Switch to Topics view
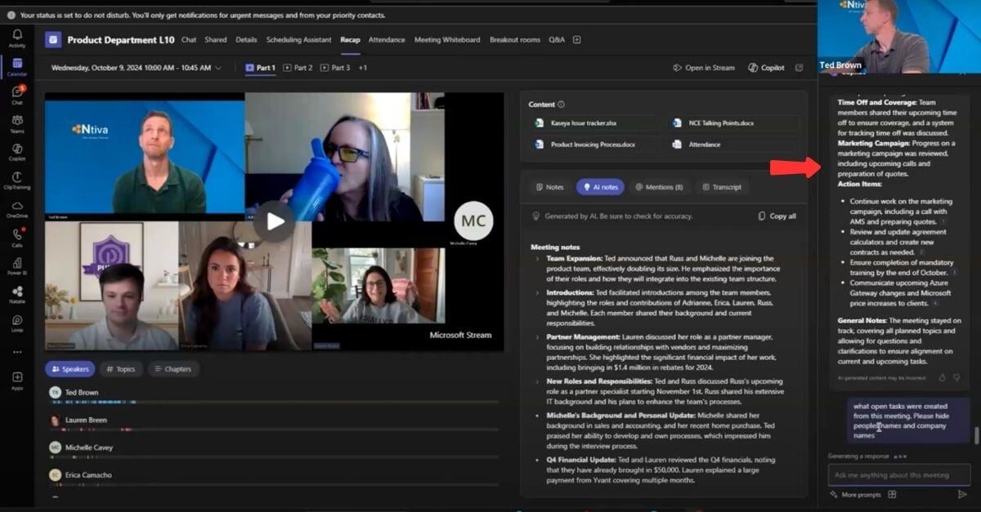Viewport: 981px width, 512px height. pyautogui.click(x=121, y=369)
